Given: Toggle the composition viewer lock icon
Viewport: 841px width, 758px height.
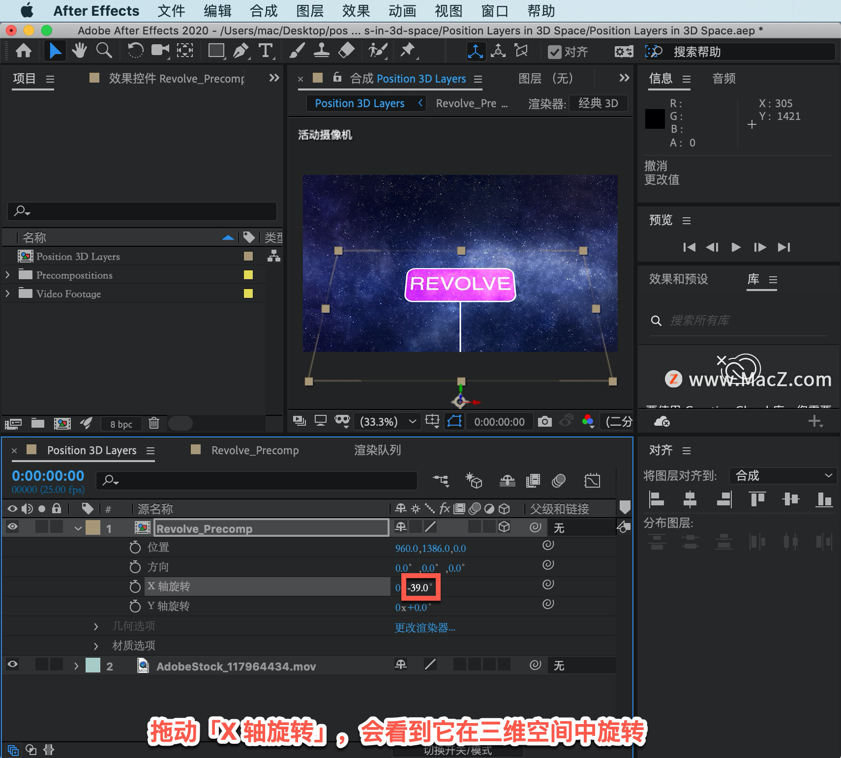Looking at the screenshot, I should (337, 77).
